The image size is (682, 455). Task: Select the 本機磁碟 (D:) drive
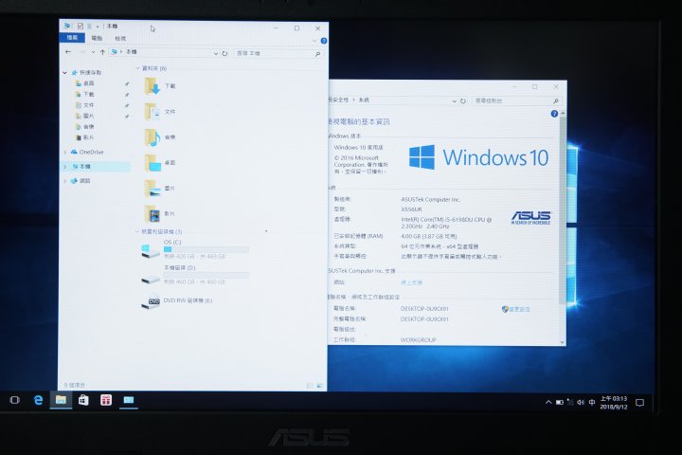(195, 275)
